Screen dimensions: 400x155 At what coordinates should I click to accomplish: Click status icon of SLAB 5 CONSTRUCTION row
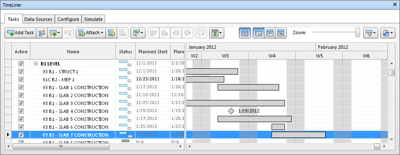pyautogui.click(x=125, y=118)
